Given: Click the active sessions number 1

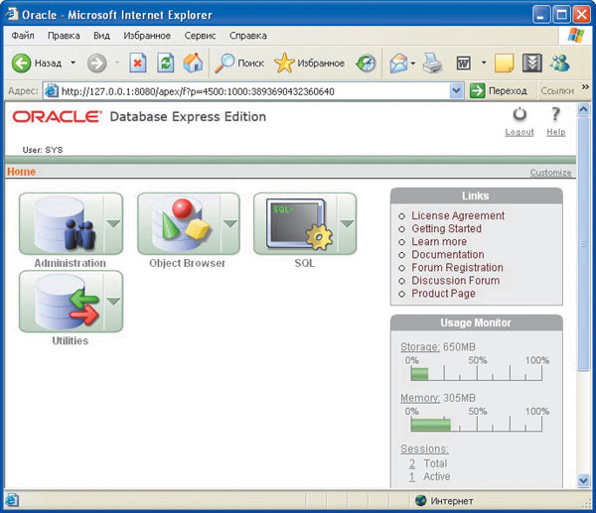Looking at the screenshot, I should (412, 476).
